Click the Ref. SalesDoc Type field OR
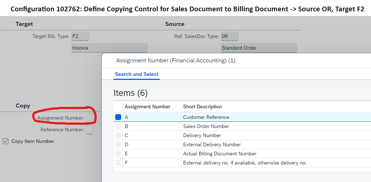 point(229,36)
